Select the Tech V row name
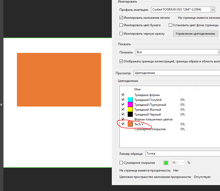The image size is (220, 191). click(x=139, y=124)
